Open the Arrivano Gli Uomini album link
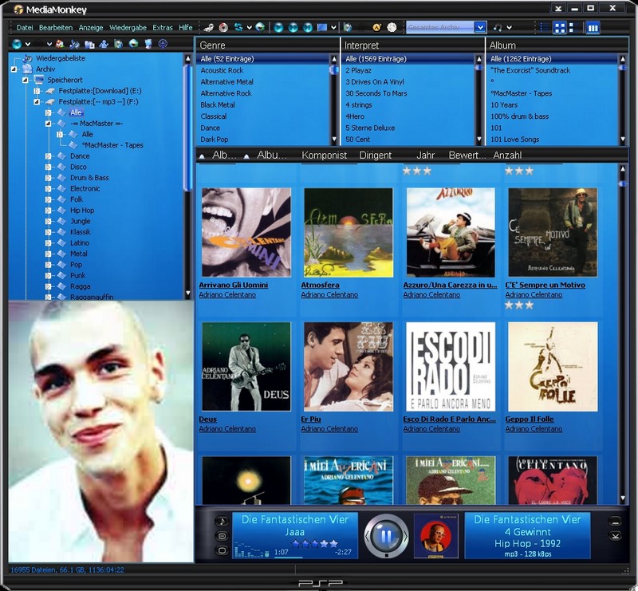 tap(234, 285)
